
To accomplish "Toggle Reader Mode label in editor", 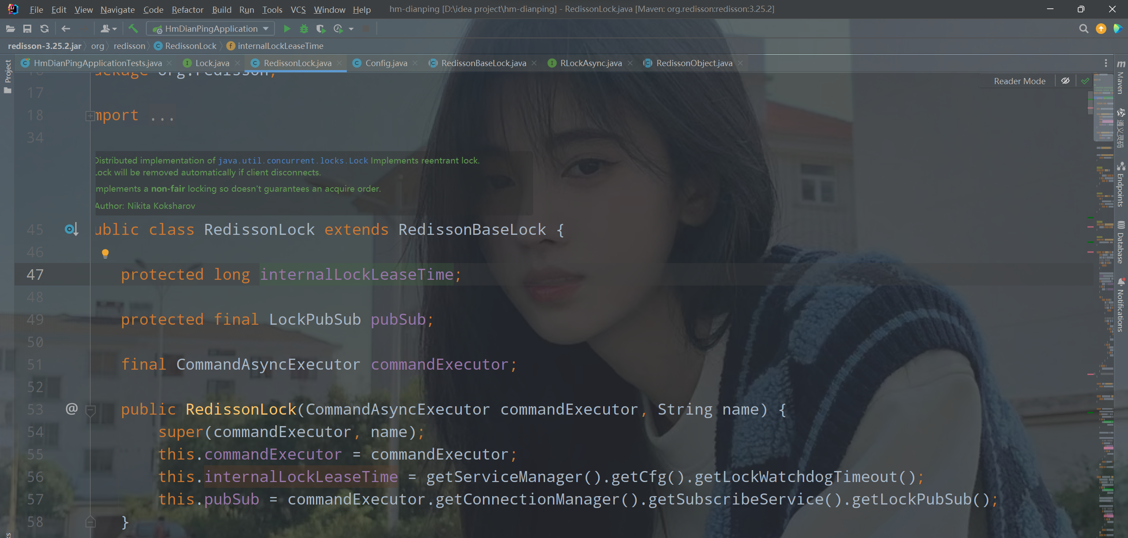I will 1019,81.
